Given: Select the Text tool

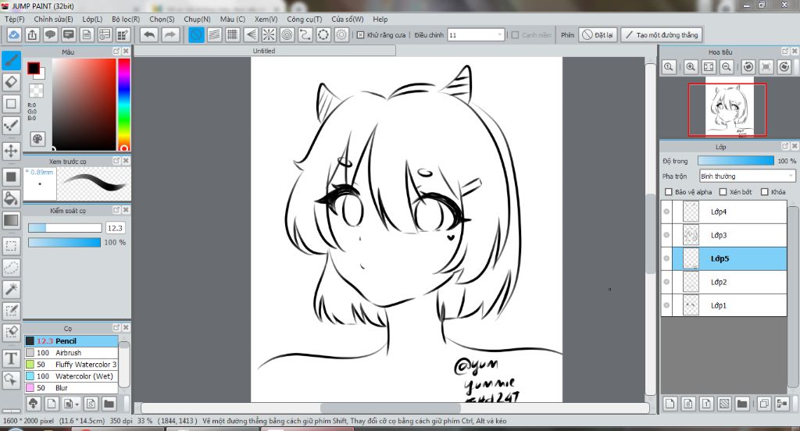Looking at the screenshot, I should pyautogui.click(x=11, y=358).
